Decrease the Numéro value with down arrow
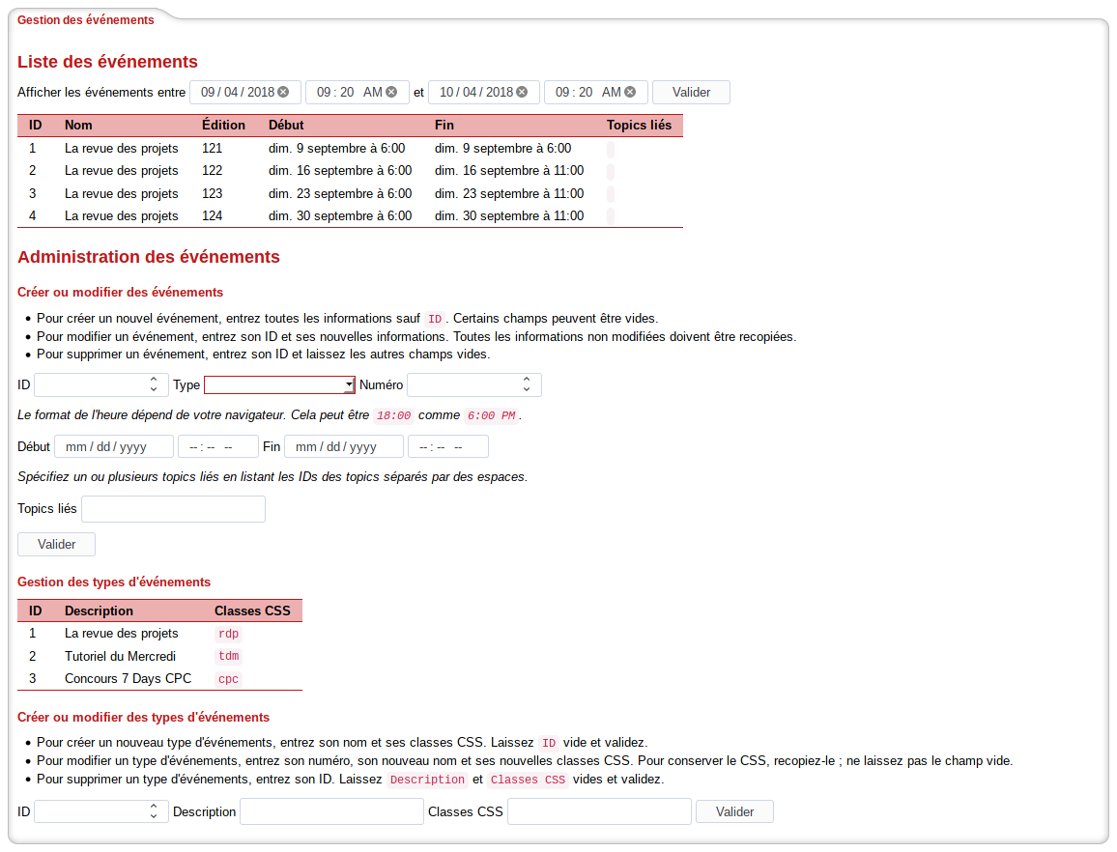The width and height of the screenshot is (1117, 852). [527, 389]
